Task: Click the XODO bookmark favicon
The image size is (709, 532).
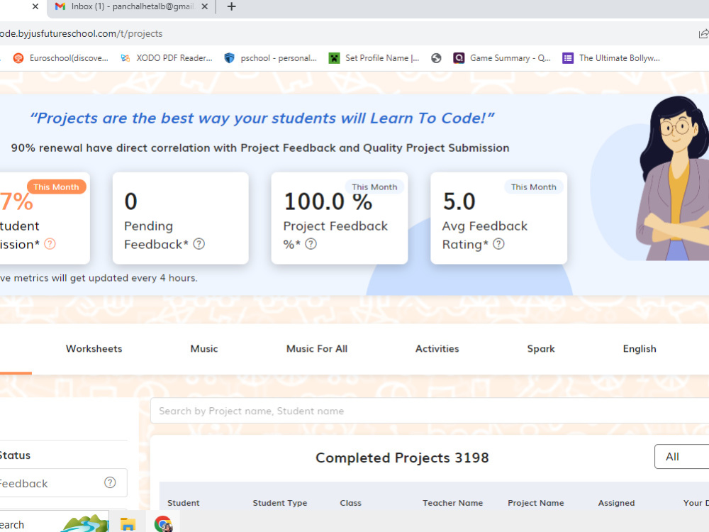Action: pos(125,58)
